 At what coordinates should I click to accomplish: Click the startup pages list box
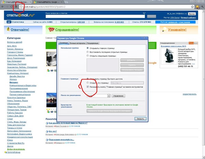coord(103,65)
